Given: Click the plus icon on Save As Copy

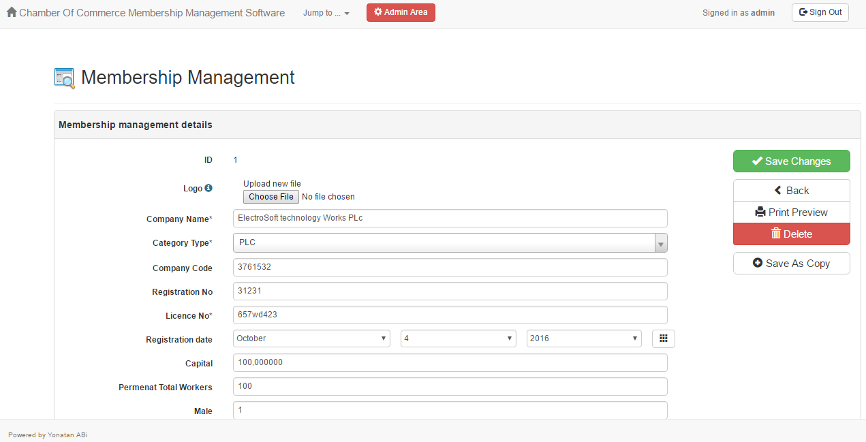Looking at the screenshot, I should [x=759, y=263].
